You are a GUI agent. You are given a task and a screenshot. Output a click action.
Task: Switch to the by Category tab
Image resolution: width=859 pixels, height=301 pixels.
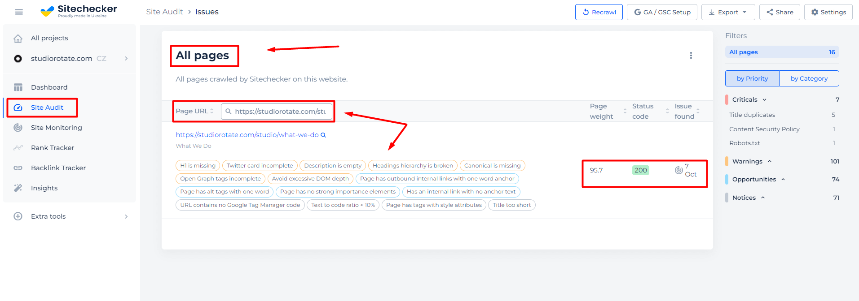point(809,78)
